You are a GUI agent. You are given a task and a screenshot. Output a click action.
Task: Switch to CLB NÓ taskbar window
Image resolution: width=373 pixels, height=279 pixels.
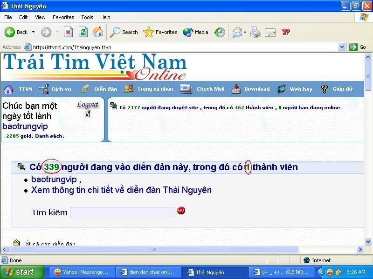[x=281, y=272]
